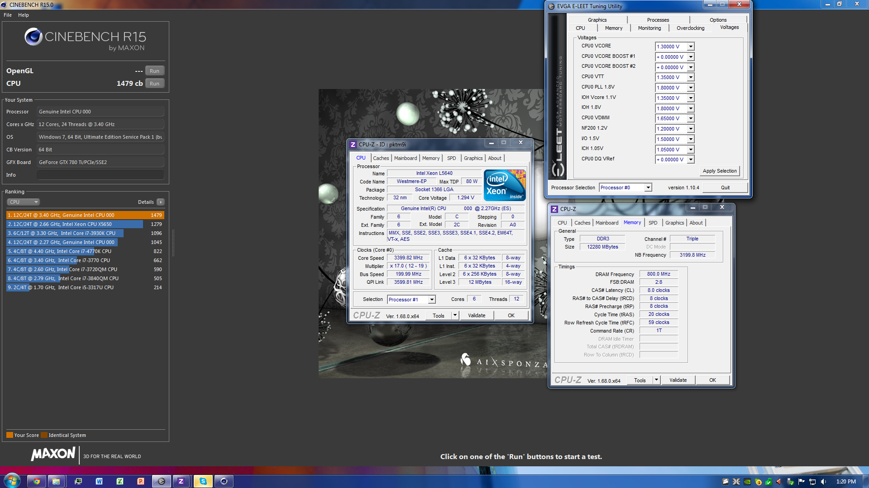Open Cinebench ranking CPU dropdown

point(24,202)
